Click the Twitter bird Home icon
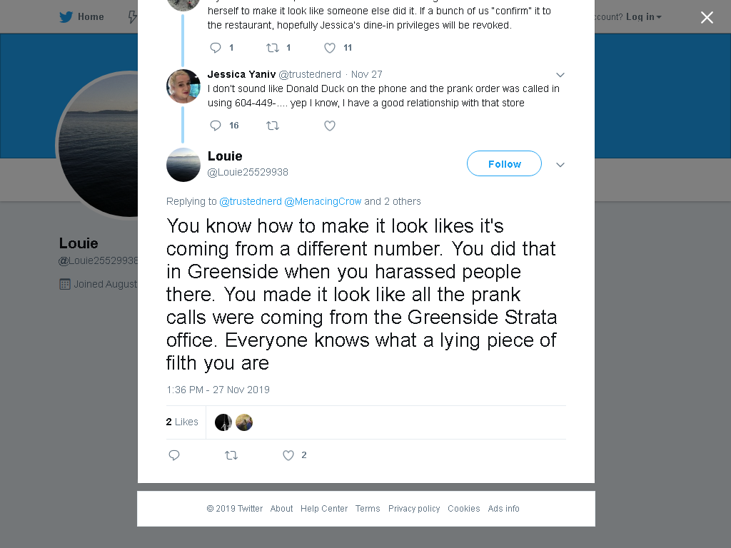 (x=66, y=17)
